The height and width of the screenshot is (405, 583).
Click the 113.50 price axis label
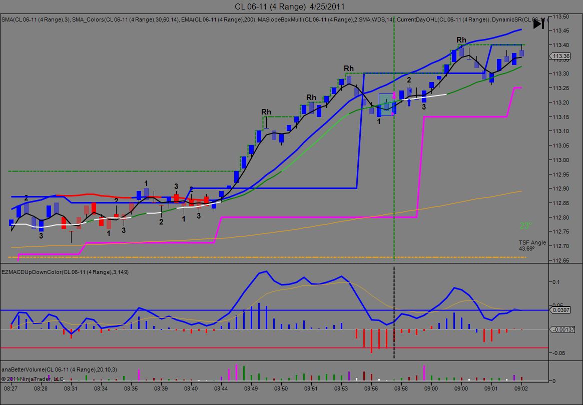tap(560, 16)
